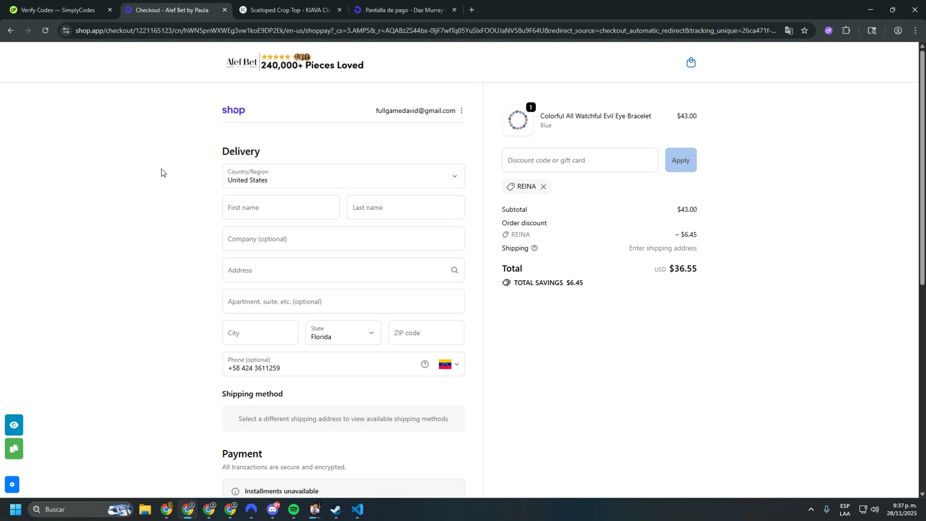
Task: Switch to the Pantalla de pago Dax Murray tab
Action: 405,10
